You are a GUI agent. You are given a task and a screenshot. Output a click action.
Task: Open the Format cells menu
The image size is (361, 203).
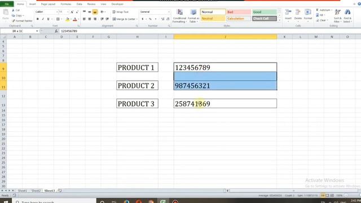point(308,15)
